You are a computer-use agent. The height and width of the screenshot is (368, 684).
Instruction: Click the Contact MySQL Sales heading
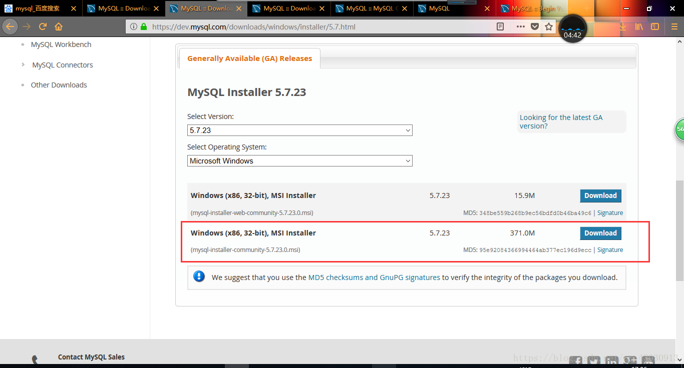coord(91,357)
